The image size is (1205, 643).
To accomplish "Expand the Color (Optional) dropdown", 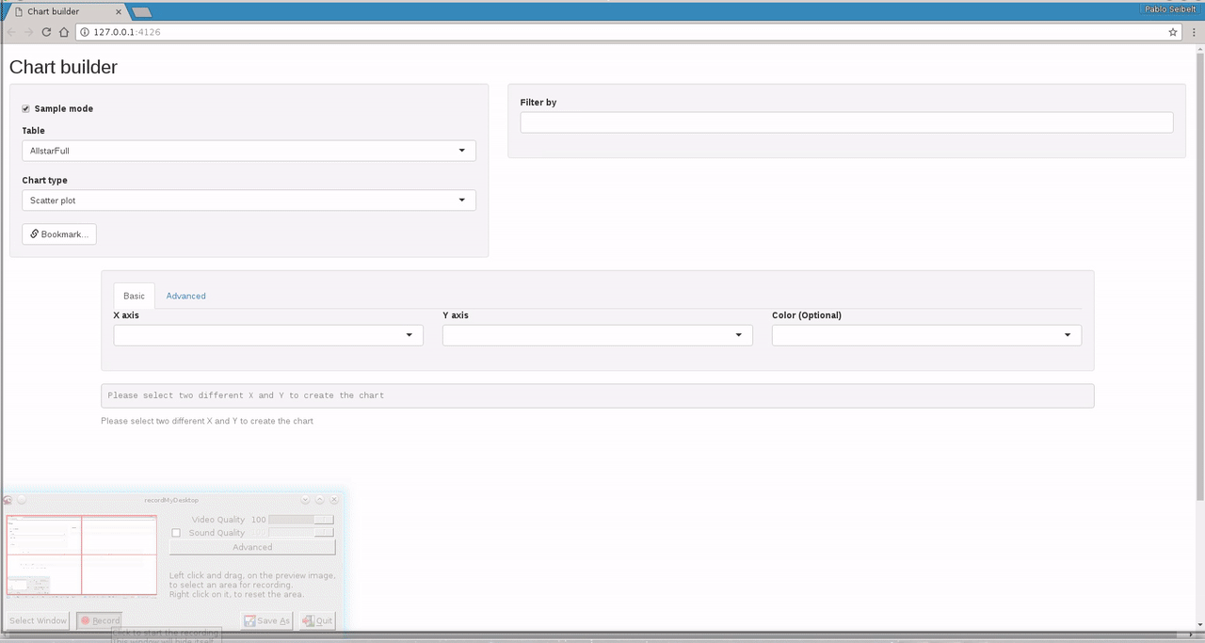I will point(926,335).
